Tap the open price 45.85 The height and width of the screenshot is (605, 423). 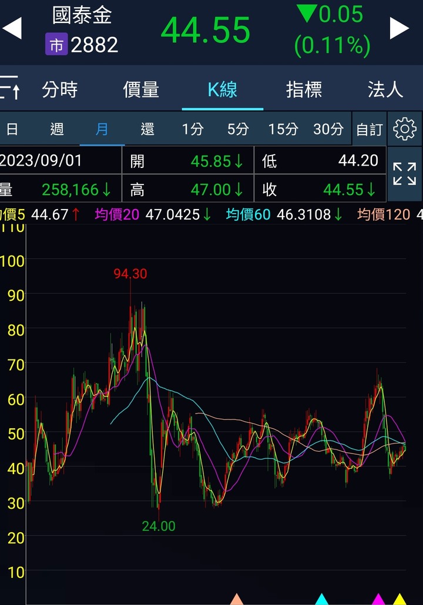coord(211,162)
